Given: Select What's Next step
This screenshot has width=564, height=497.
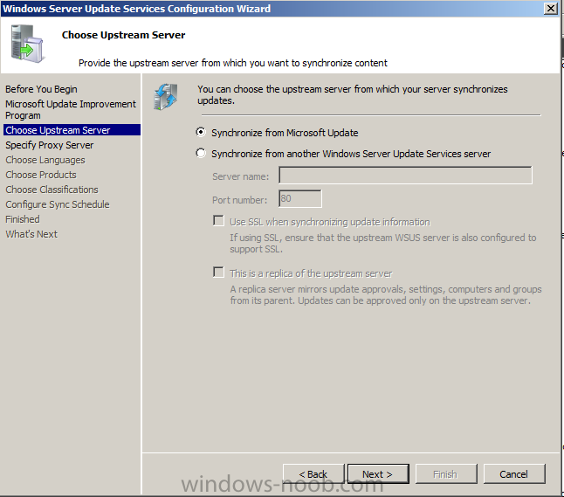Looking at the screenshot, I should [31, 234].
